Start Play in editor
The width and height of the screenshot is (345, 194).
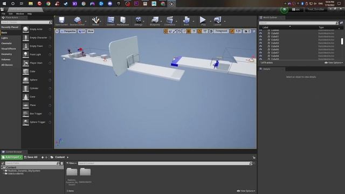[203, 21]
